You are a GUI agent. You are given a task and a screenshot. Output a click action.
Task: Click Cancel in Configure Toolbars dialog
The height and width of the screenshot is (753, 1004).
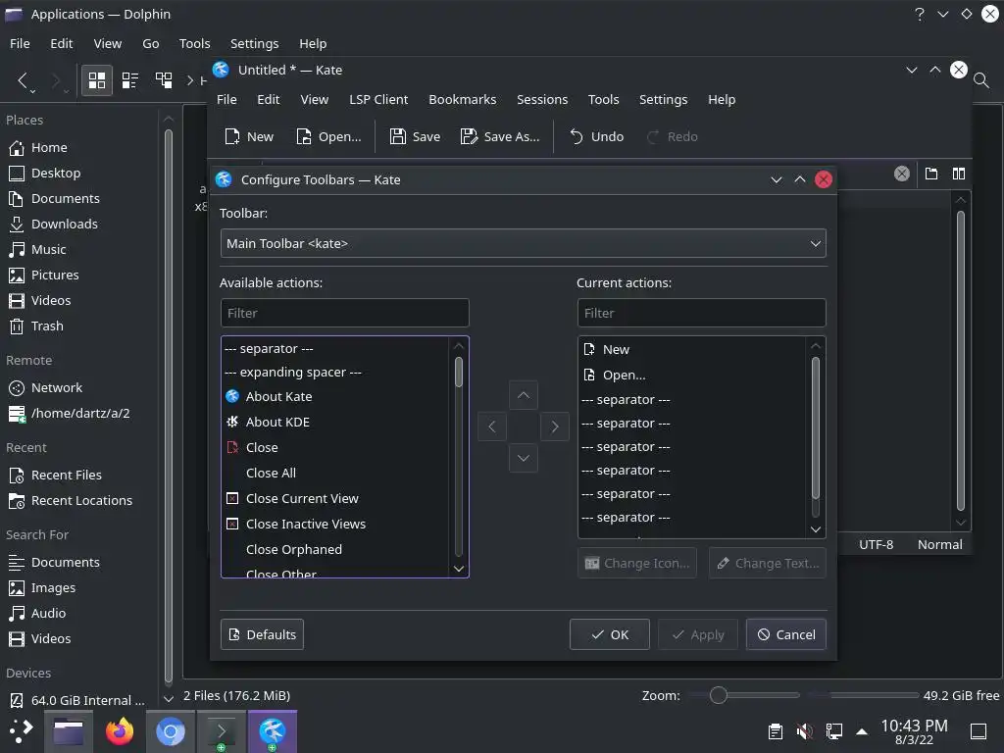tap(785, 634)
